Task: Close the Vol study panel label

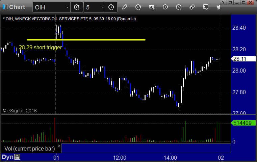Action: pos(59,145)
